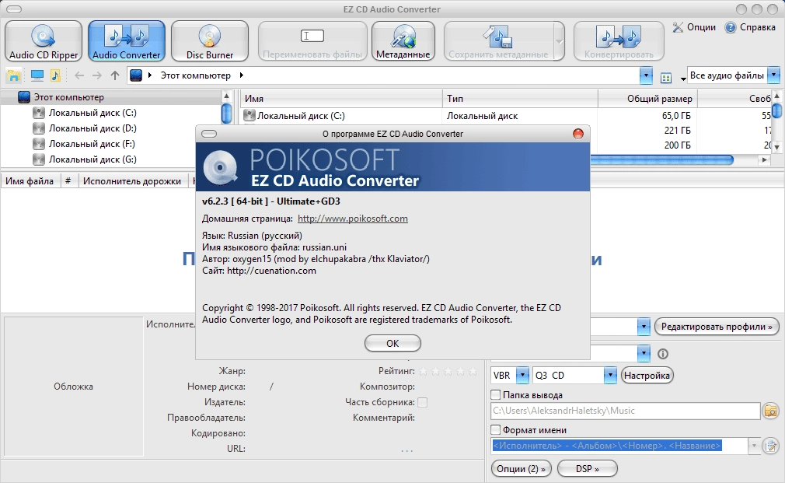This screenshot has width=785, height=483.
Task: Open the VBR mode dropdown
Action: click(x=522, y=375)
